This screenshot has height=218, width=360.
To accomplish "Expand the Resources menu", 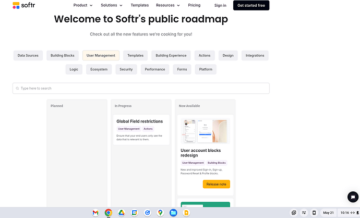I will (x=168, y=5).
